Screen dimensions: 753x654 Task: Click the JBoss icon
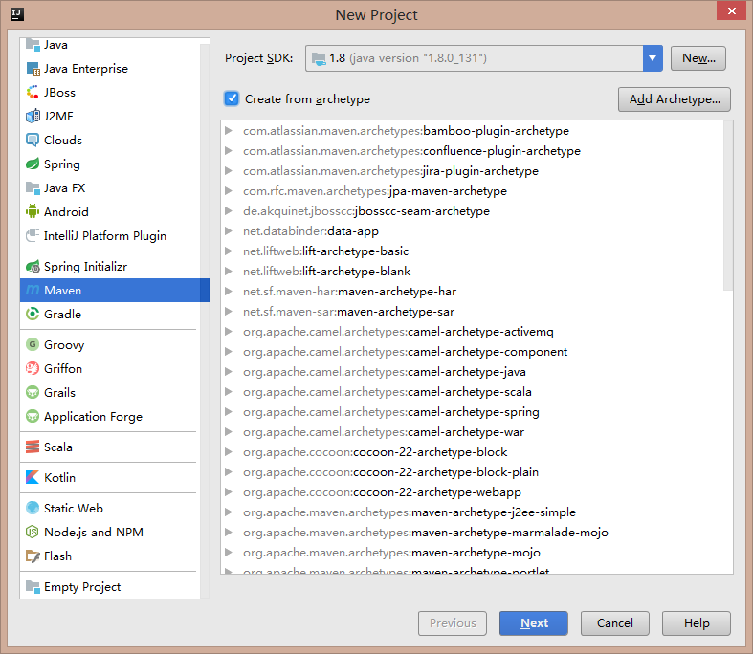click(33, 92)
